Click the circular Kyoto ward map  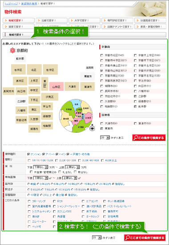[76, 116]
